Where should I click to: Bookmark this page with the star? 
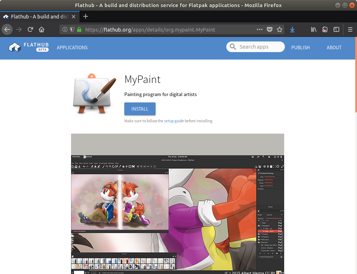point(280,30)
